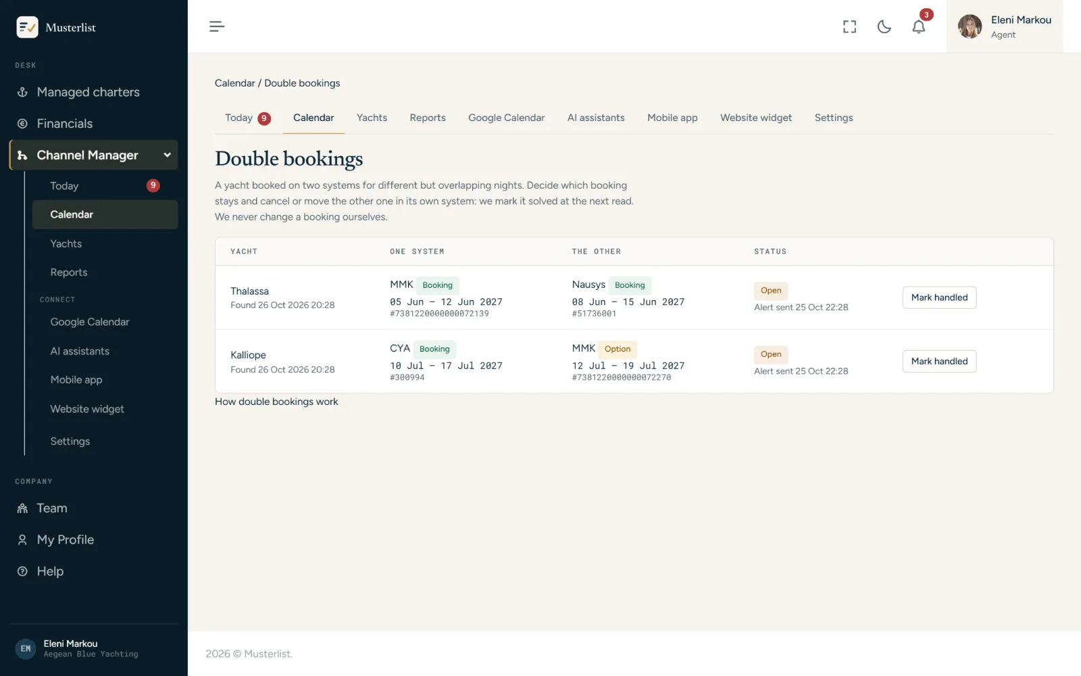
Task: Enter fullscreen mode icon
Action: point(849,26)
